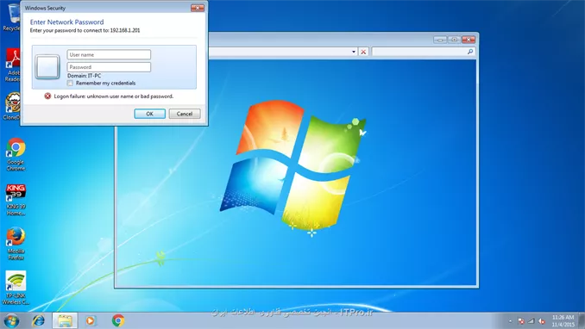Select the KING 39 desktop shortcut
This screenshot has height=329, width=585.
pyautogui.click(x=16, y=199)
